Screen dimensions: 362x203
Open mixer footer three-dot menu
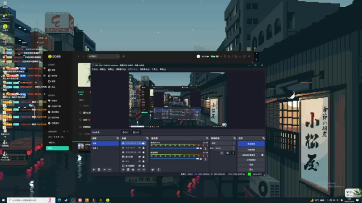point(158,170)
